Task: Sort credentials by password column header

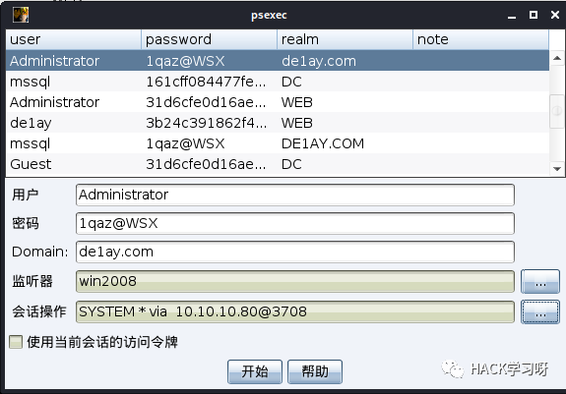Action: 209,39
